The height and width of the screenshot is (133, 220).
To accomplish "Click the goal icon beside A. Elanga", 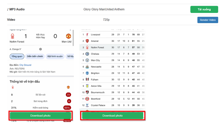I will point(40,49).
